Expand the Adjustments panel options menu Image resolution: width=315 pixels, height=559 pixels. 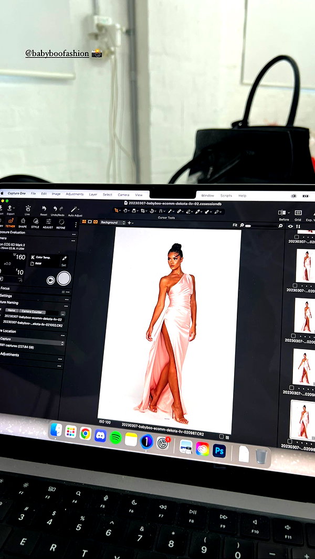click(60, 359)
